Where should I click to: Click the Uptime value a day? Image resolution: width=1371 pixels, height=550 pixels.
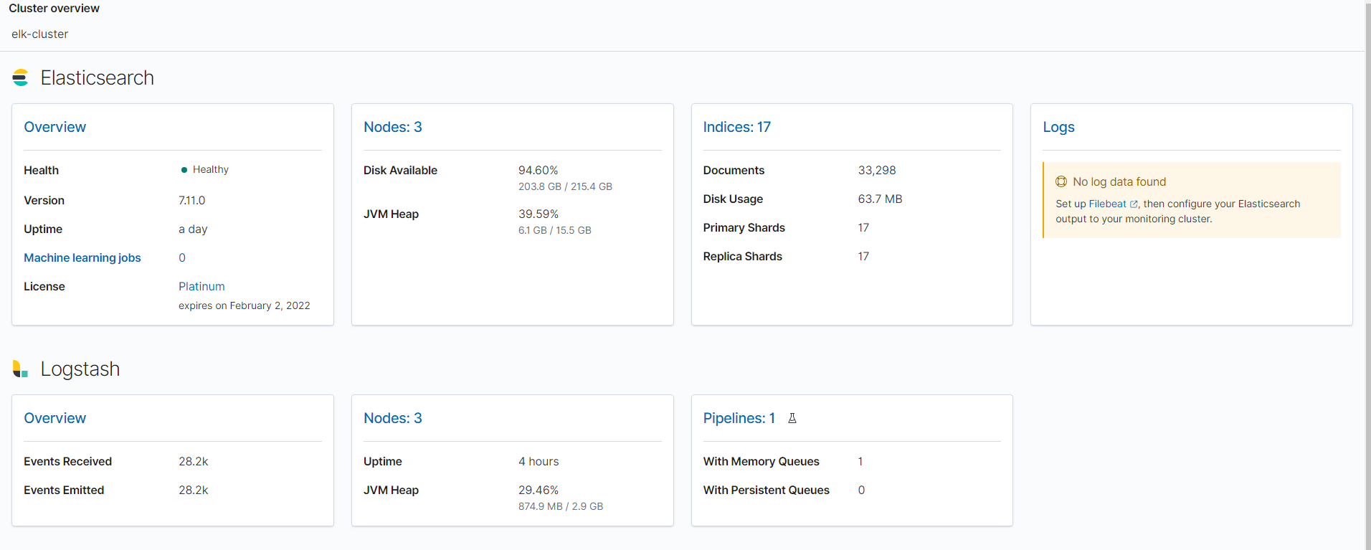(193, 229)
